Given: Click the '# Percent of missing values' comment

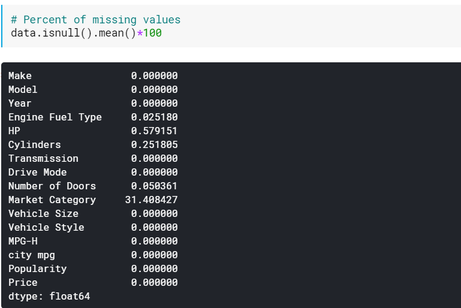Looking at the screenshot, I should pyautogui.click(x=95, y=19).
